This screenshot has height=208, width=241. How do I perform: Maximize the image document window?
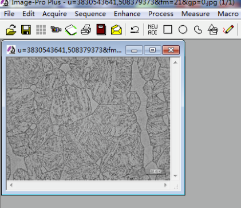tap(152, 50)
